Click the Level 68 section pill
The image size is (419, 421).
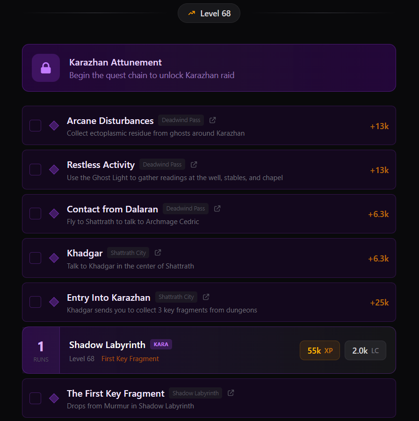209,14
